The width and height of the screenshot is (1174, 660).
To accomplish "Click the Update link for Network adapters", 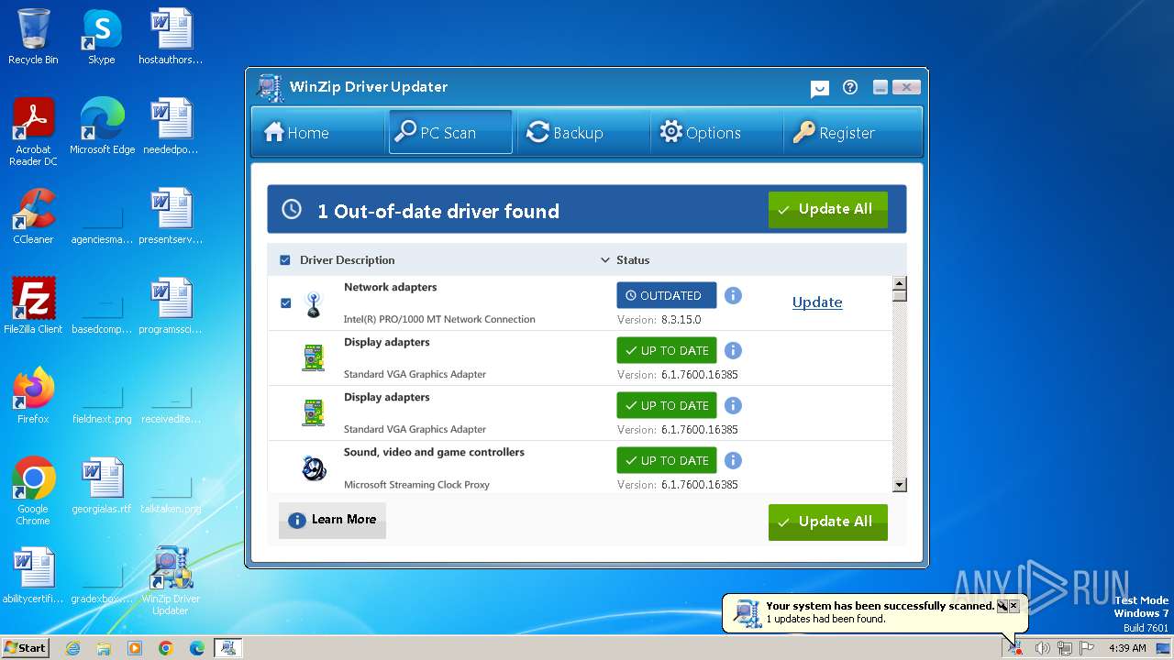I will point(817,302).
